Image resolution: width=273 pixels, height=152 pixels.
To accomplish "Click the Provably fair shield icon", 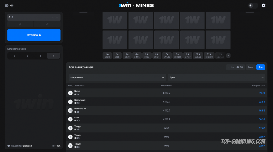I will pos(8,146).
